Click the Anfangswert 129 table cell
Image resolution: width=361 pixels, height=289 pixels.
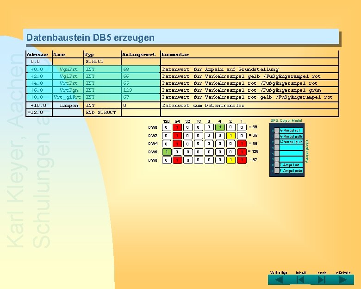[141, 90]
